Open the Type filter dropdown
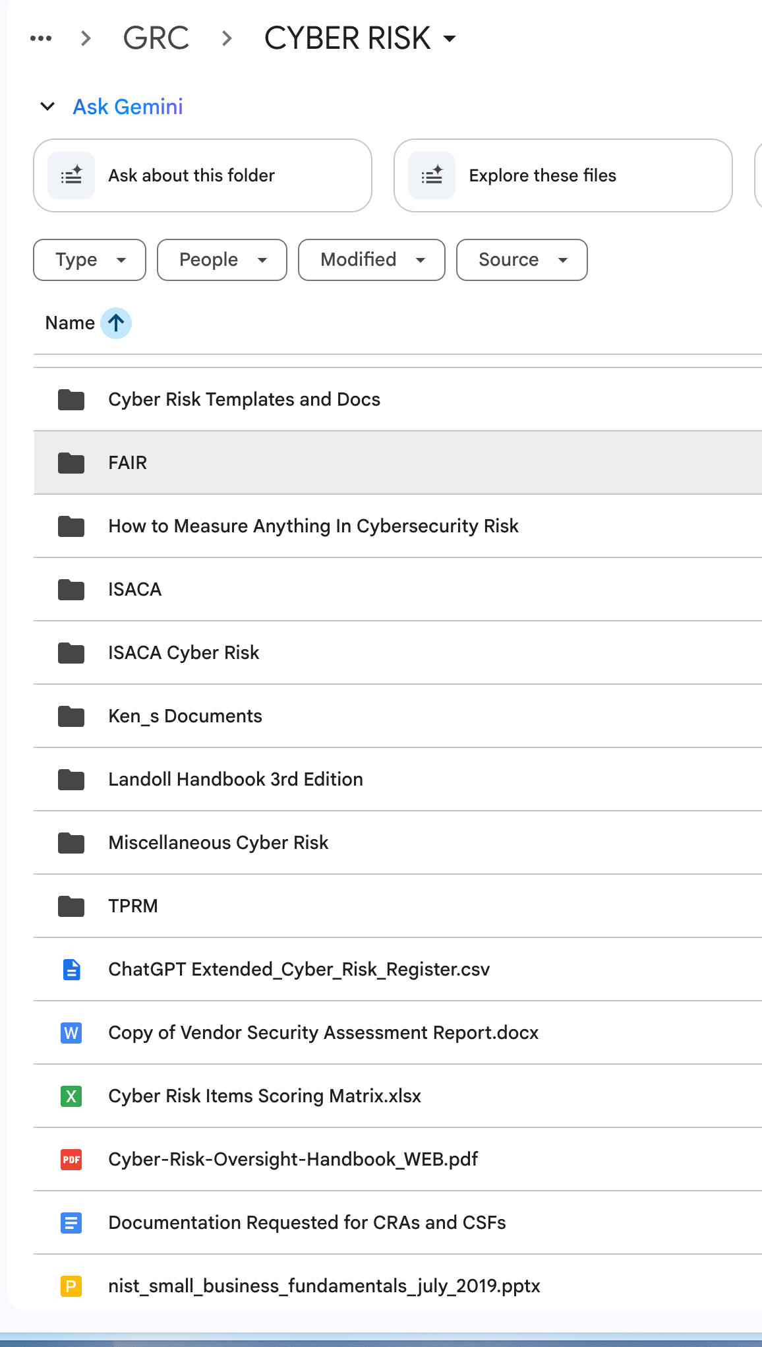Image resolution: width=762 pixels, height=1347 pixels. pyautogui.click(x=90, y=260)
